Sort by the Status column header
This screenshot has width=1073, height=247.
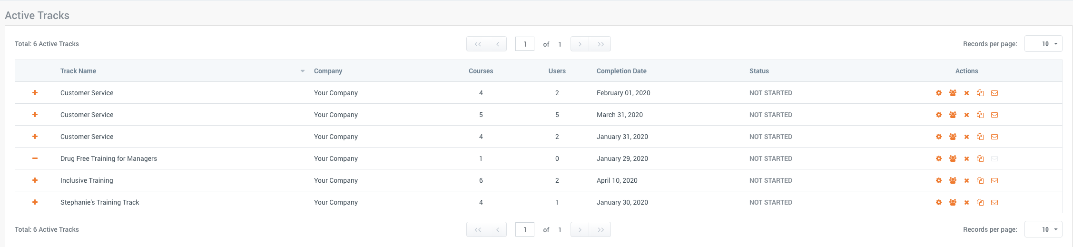(758, 71)
